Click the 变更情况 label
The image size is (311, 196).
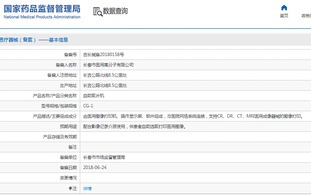tap(69, 178)
